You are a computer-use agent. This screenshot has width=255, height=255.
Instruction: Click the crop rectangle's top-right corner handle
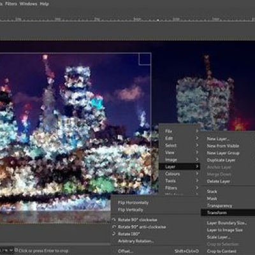pyautogui.click(x=145, y=59)
